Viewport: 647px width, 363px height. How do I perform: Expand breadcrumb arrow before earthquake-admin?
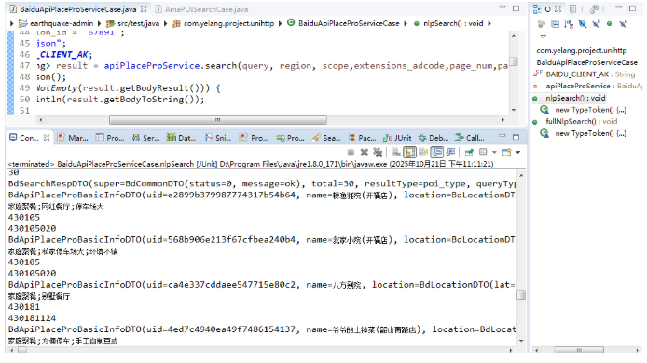coord(11,24)
